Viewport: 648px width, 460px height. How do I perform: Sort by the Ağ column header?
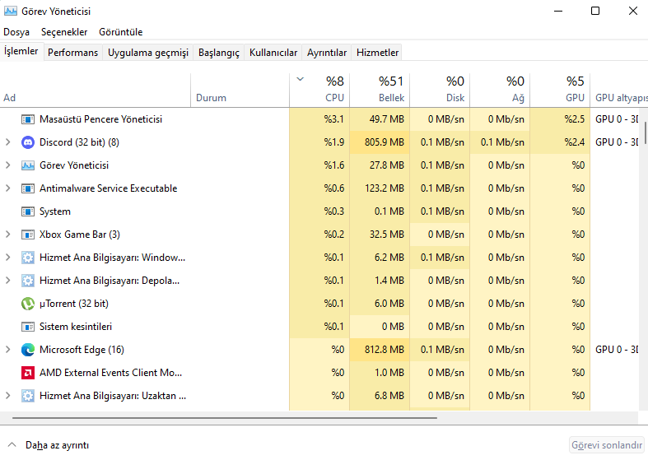click(x=500, y=91)
